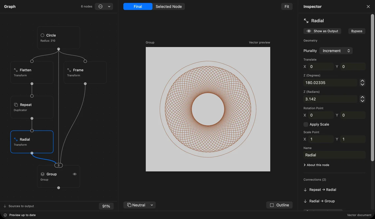This screenshot has height=219, width=375.
Task: Switch to the Final preview tab
Action: 138,7
